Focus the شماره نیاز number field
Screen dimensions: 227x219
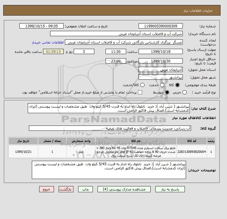point(161,26)
